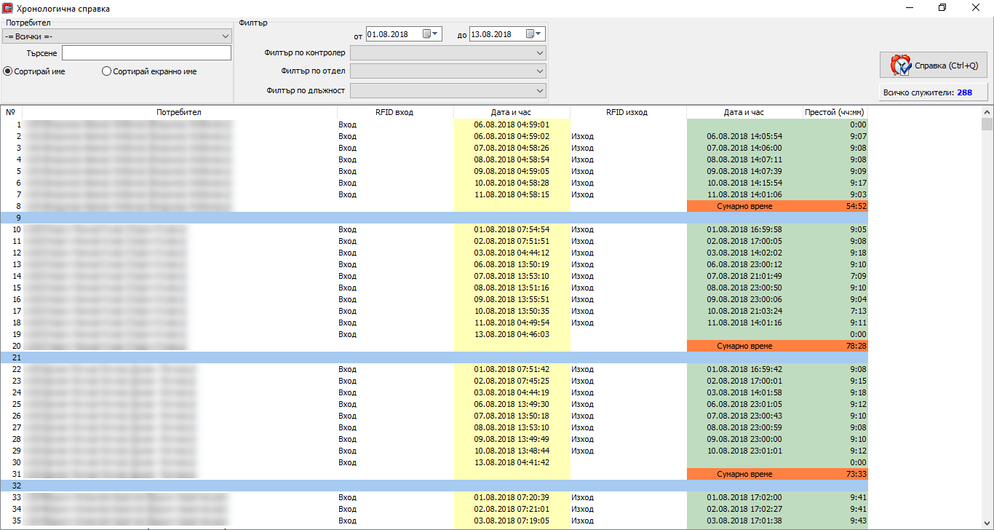Open the calendar for the 'до' end date
This screenshot has height=530, width=994.
click(x=530, y=33)
